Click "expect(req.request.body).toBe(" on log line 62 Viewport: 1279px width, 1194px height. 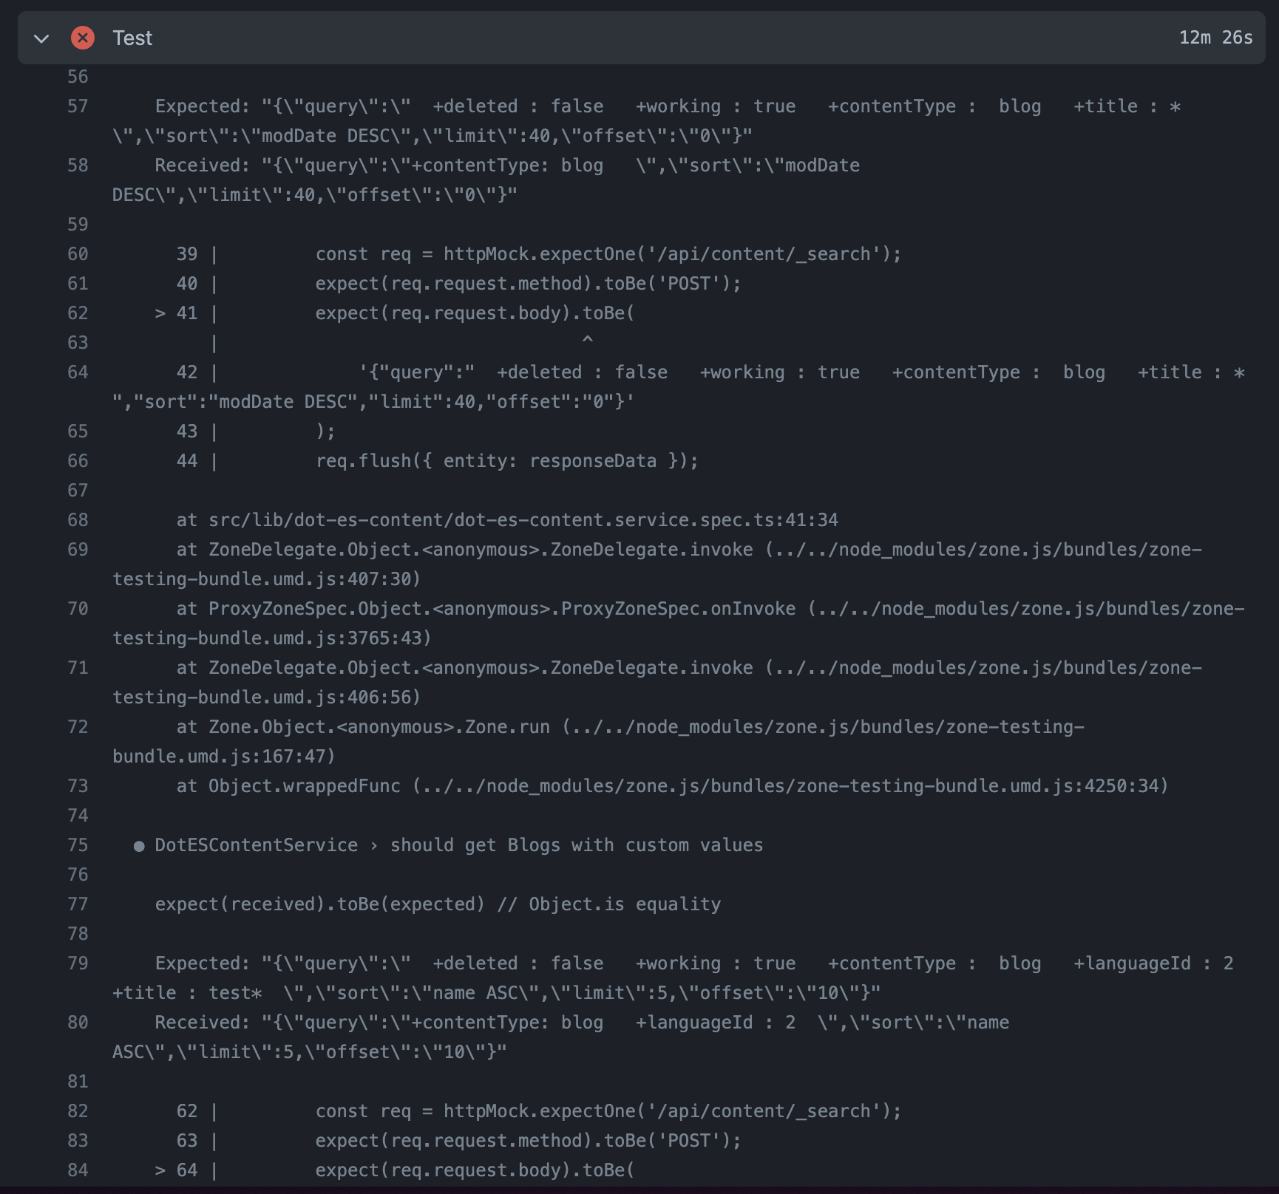pos(475,313)
